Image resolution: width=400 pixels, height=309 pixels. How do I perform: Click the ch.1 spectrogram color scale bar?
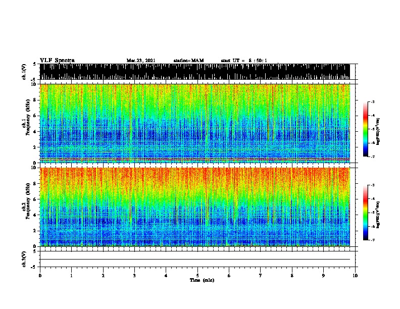[x=366, y=129]
